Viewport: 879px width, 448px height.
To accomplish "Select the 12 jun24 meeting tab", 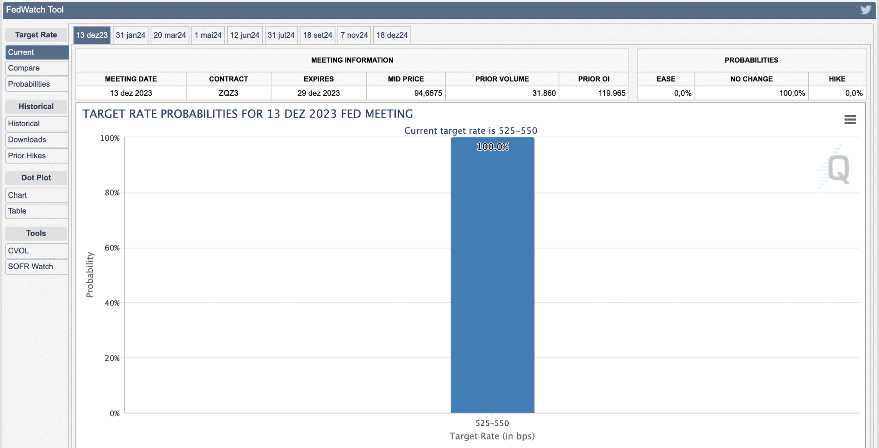I will tap(245, 35).
